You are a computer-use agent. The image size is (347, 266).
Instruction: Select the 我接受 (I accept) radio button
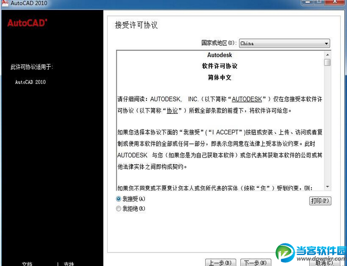click(x=119, y=199)
